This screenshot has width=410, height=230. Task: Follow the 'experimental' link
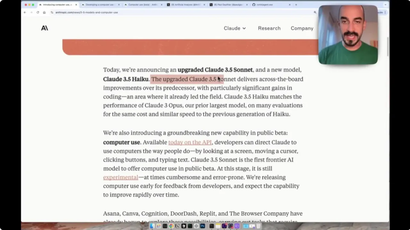pyautogui.click(x=120, y=177)
